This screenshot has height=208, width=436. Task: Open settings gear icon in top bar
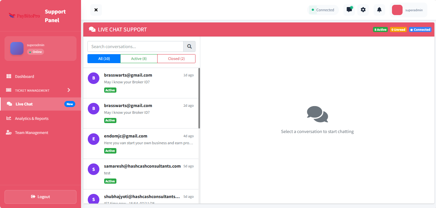pos(363,10)
